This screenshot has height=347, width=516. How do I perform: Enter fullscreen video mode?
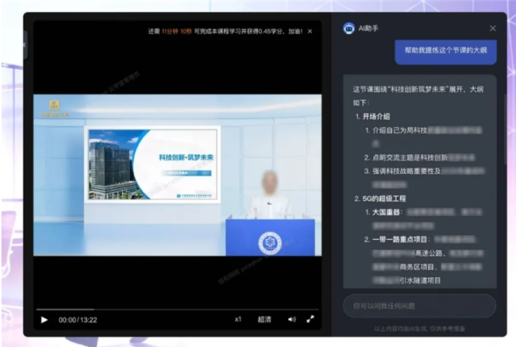coord(310,319)
